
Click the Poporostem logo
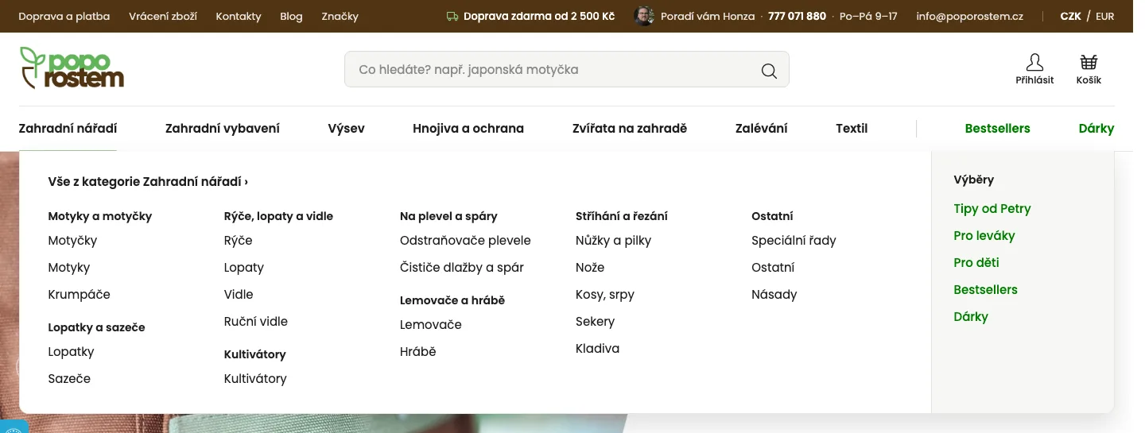point(72,68)
